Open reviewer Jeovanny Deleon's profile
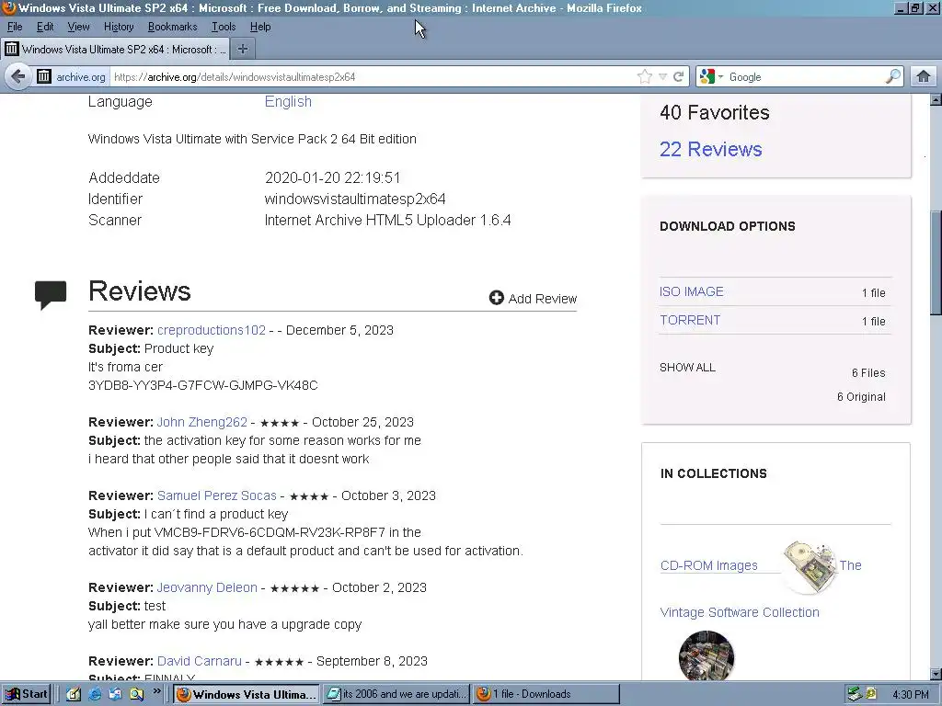This screenshot has width=942, height=706. pos(207,587)
